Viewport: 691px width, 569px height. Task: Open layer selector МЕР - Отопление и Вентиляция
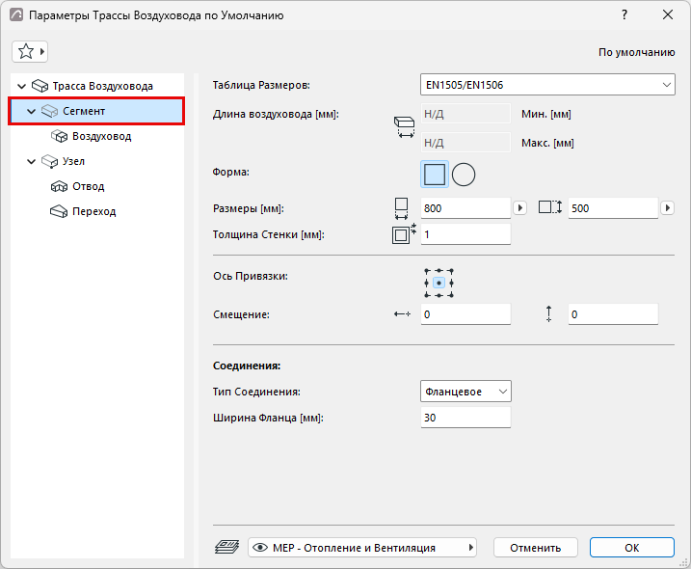point(362,548)
